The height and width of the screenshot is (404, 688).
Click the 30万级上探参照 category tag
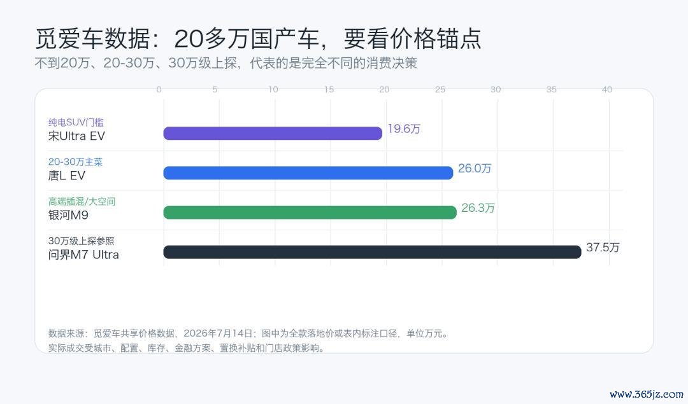tap(81, 241)
